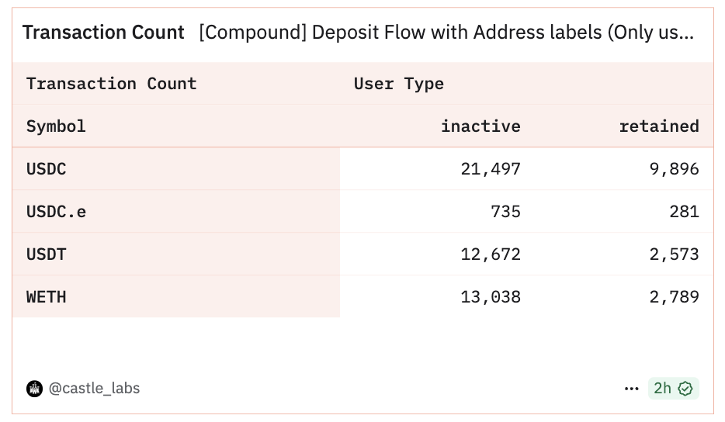Open the three-dots more options menu
The height and width of the screenshot is (422, 725).
click(x=631, y=389)
